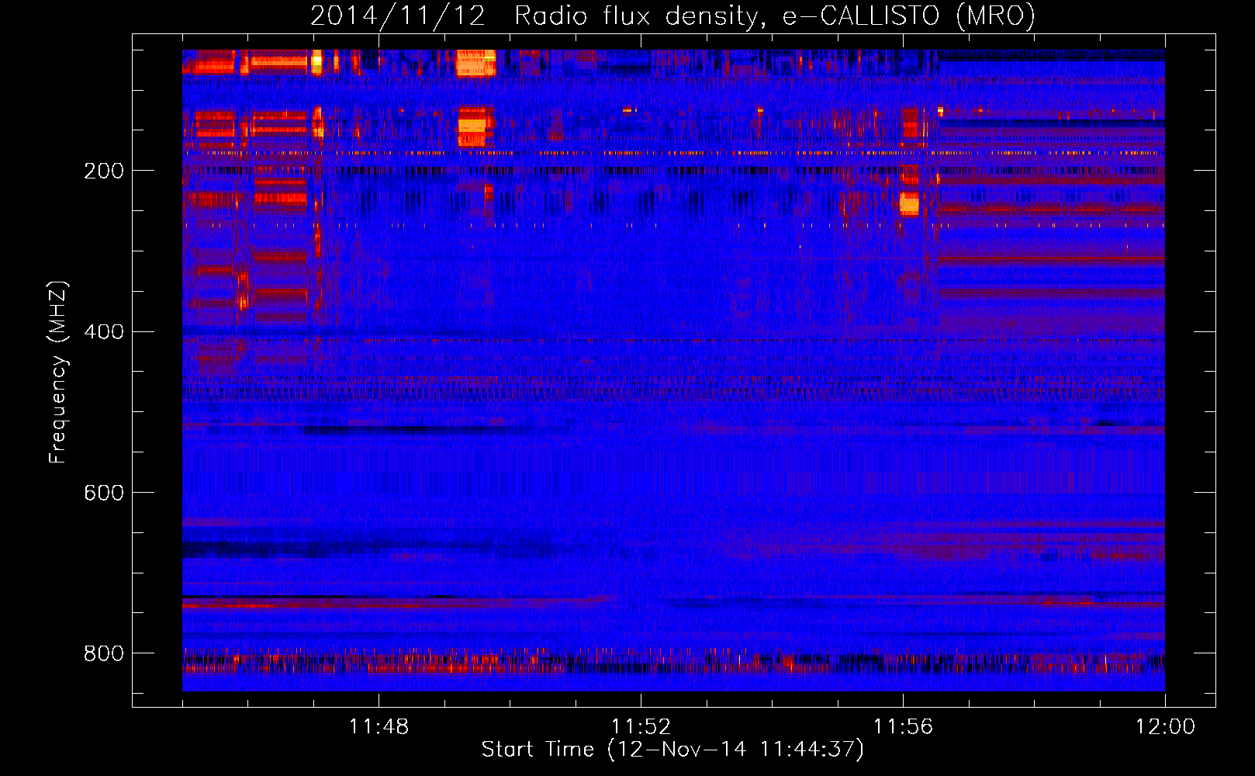Select the 800 frequency tick label
This screenshot has width=1255, height=776.
point(104,654)
